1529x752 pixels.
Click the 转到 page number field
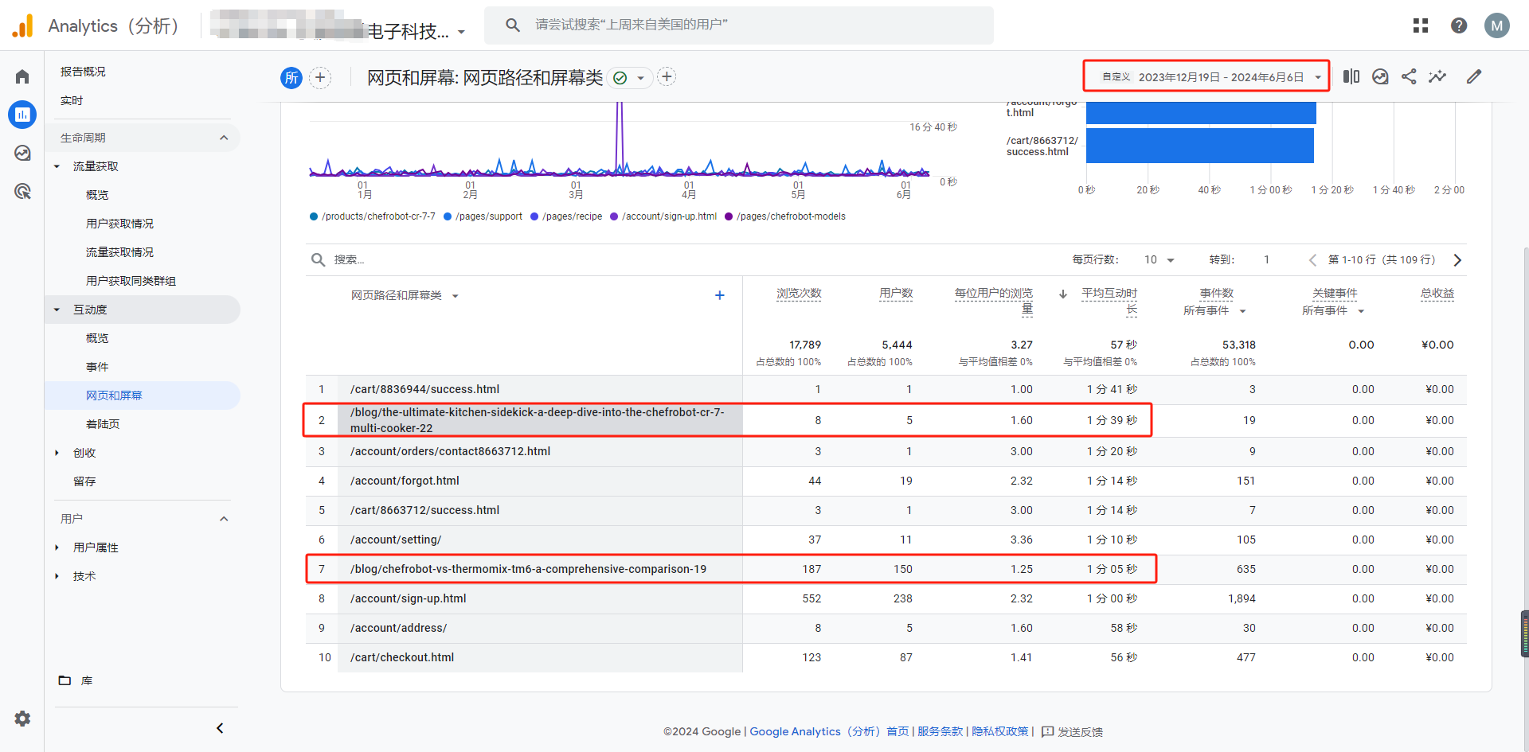(x=1266, y=260)
